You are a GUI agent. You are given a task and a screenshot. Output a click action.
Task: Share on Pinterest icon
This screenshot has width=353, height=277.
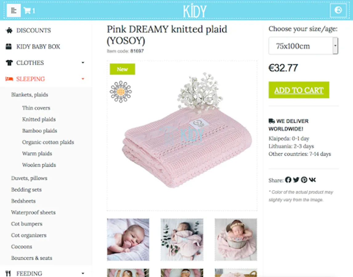304,180
